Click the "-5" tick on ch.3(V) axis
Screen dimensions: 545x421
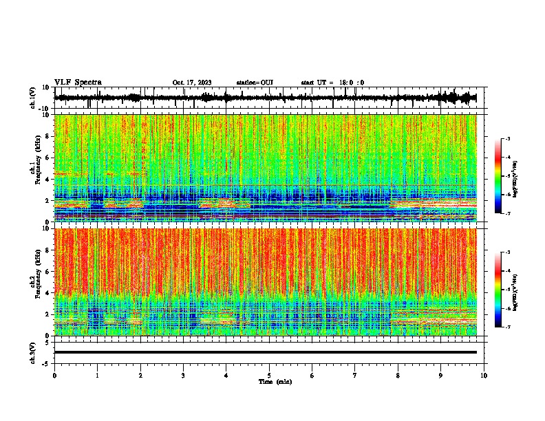tap(47, 364)
